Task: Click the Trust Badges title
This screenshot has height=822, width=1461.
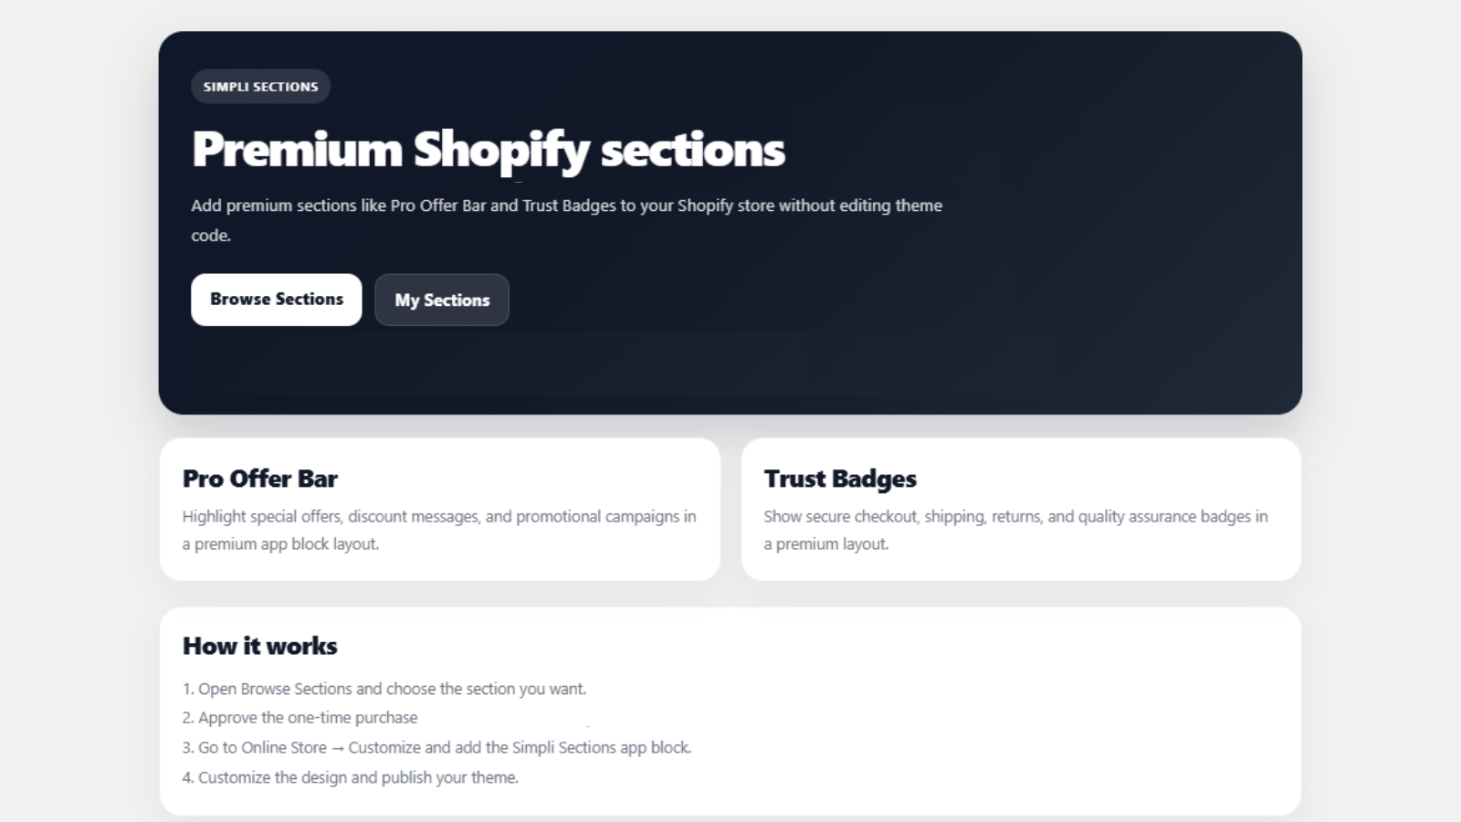Action: click(840, 478)
